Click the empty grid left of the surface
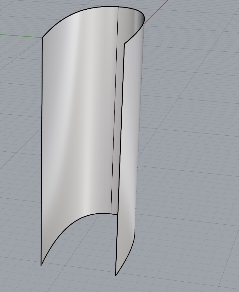Screen dimensions: 239x292 coord(19,141)
